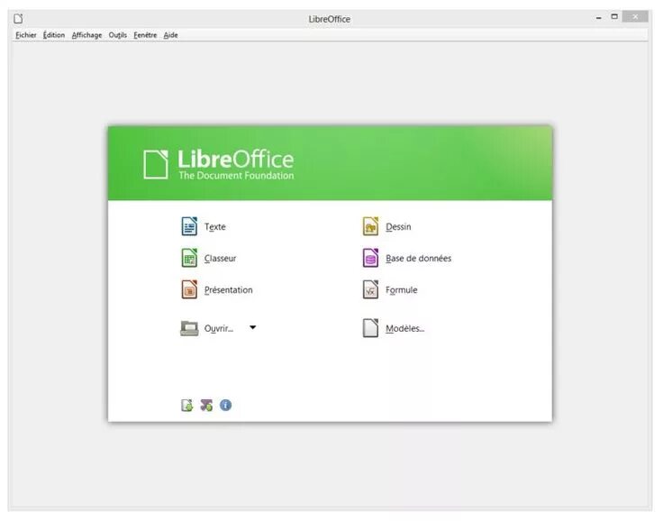The image size is (663, 521).
Task: Click the Base de données database icon
Action: tap(370, 258)
